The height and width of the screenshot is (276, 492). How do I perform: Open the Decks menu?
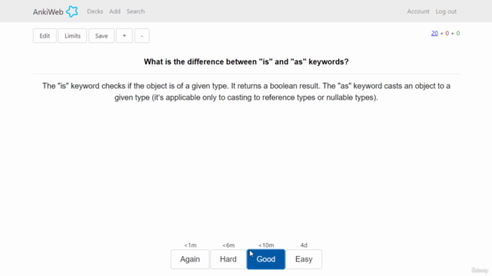95,11
